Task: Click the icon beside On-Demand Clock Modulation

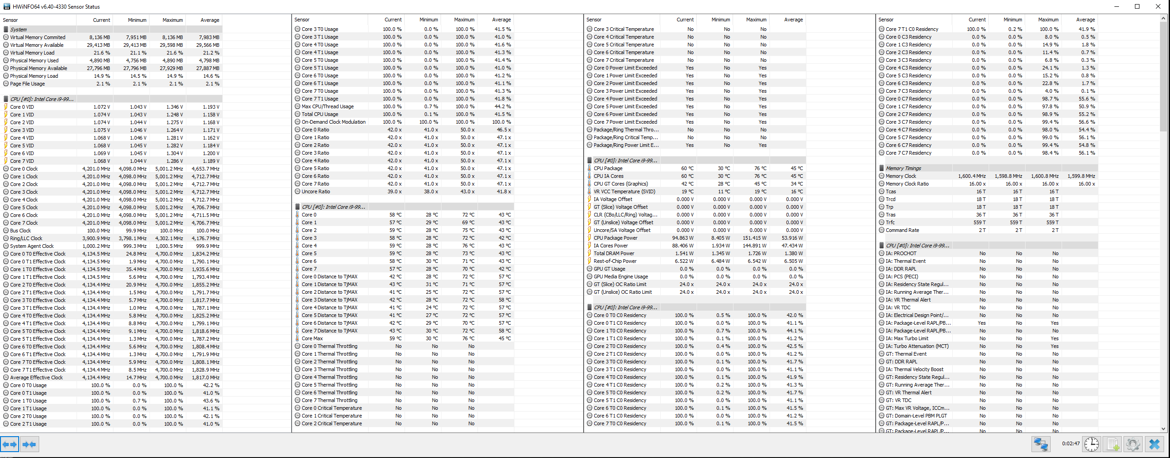Action: (298, 122)
